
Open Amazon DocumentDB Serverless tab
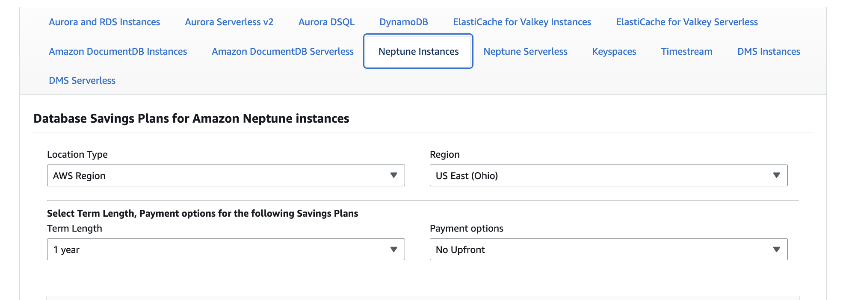[282, 52]
